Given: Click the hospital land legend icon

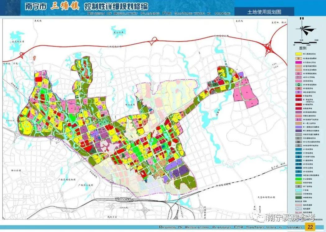Looking at the screenshot, I should pos(298,88).
